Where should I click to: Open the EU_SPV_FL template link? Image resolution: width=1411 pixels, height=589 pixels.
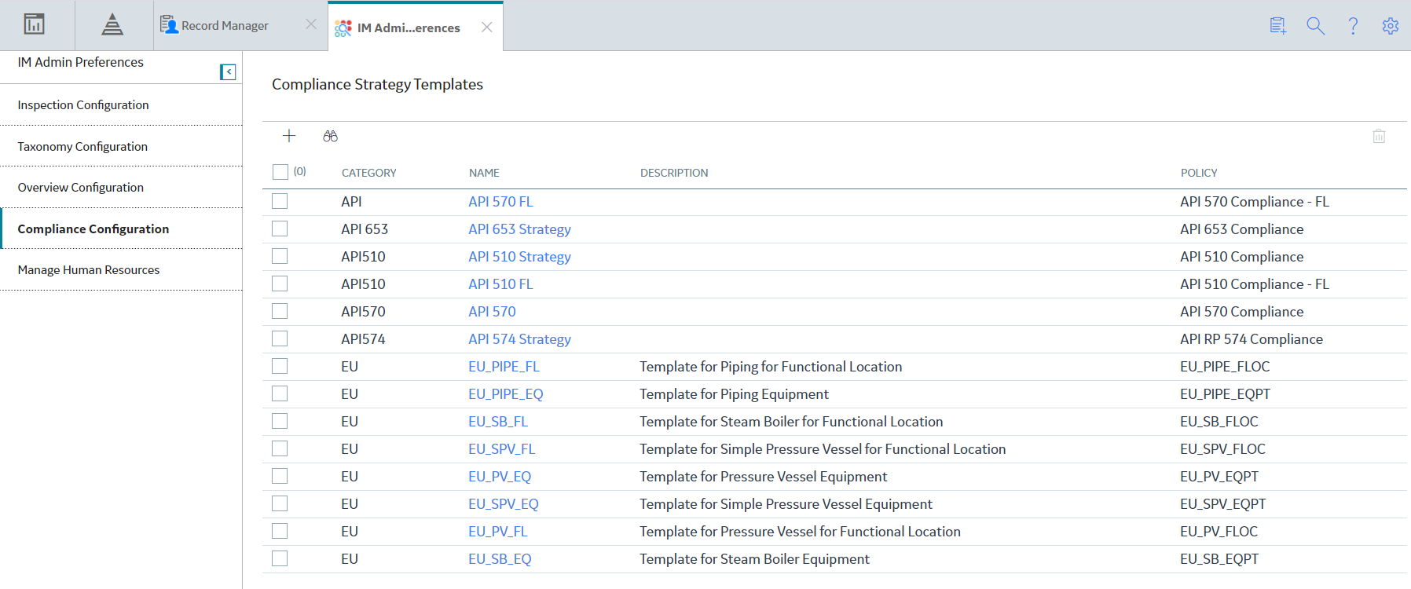pyautogui.click(x=501, y=449)
